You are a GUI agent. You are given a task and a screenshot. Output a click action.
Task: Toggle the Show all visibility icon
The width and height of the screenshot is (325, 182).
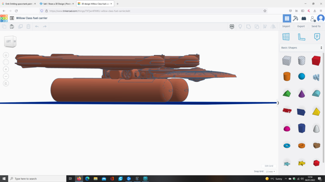coord(232,26)
